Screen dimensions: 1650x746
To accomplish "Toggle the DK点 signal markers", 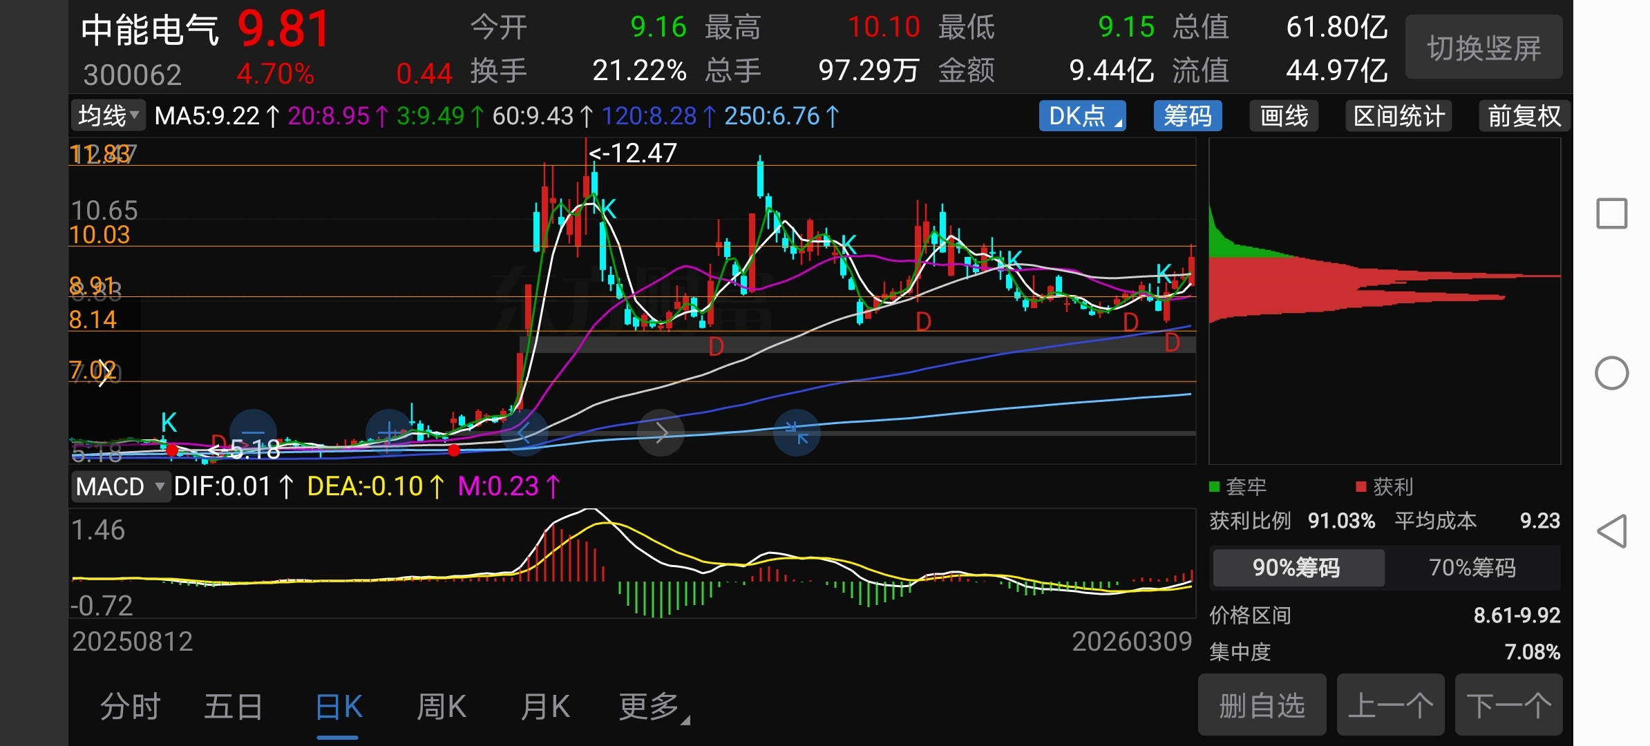I will tap(1082, 116).
